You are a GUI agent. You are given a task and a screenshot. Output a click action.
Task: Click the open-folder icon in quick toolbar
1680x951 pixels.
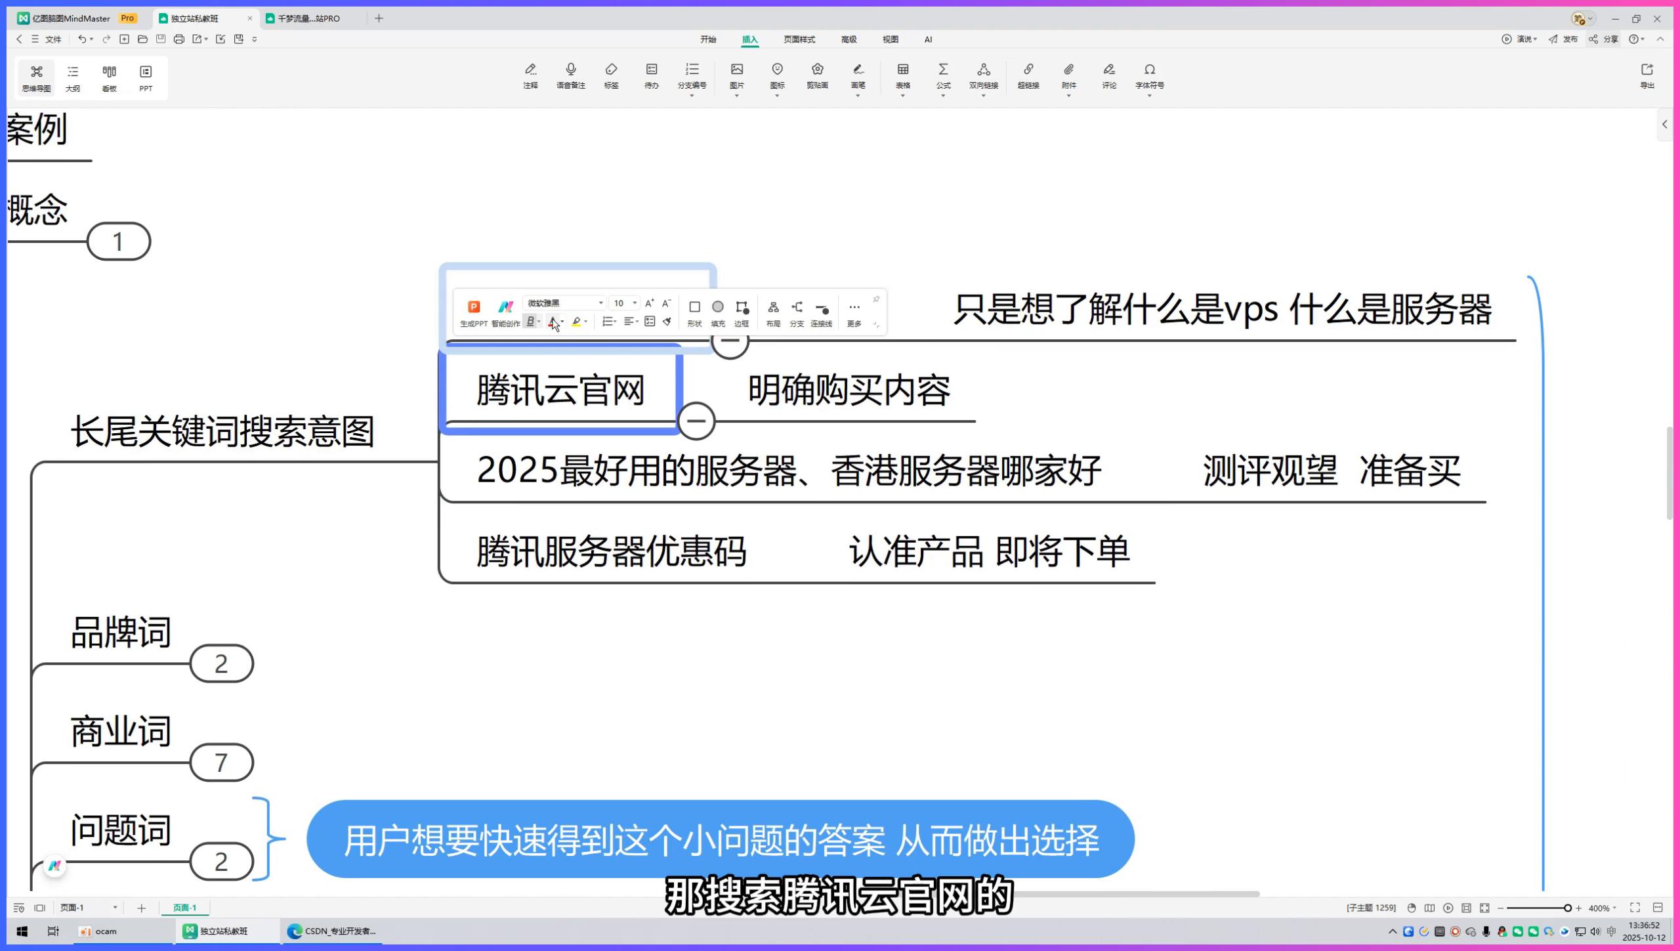pos(142,39)
